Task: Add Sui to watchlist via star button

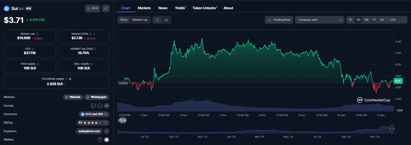Action: [93, 8]
